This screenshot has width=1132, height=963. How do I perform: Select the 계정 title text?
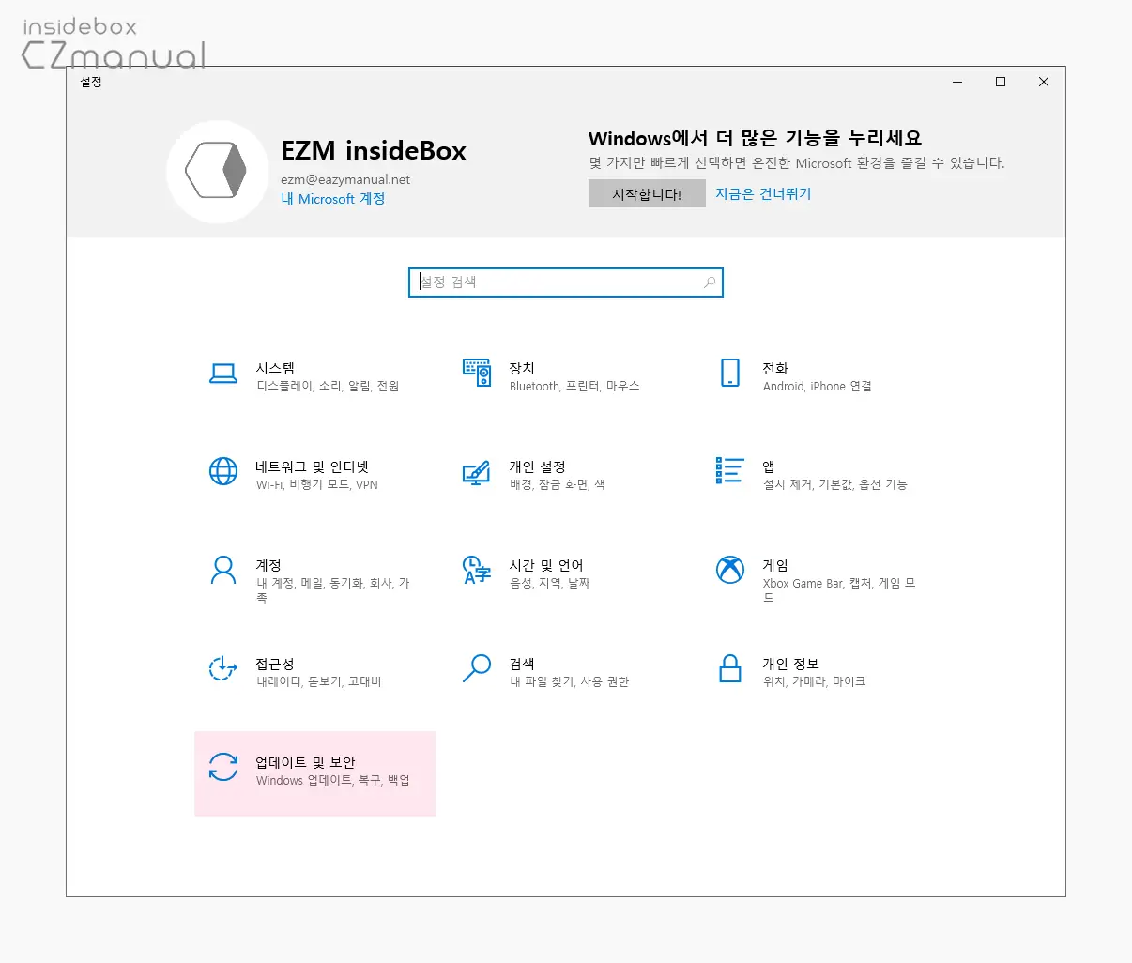(268, 565)
